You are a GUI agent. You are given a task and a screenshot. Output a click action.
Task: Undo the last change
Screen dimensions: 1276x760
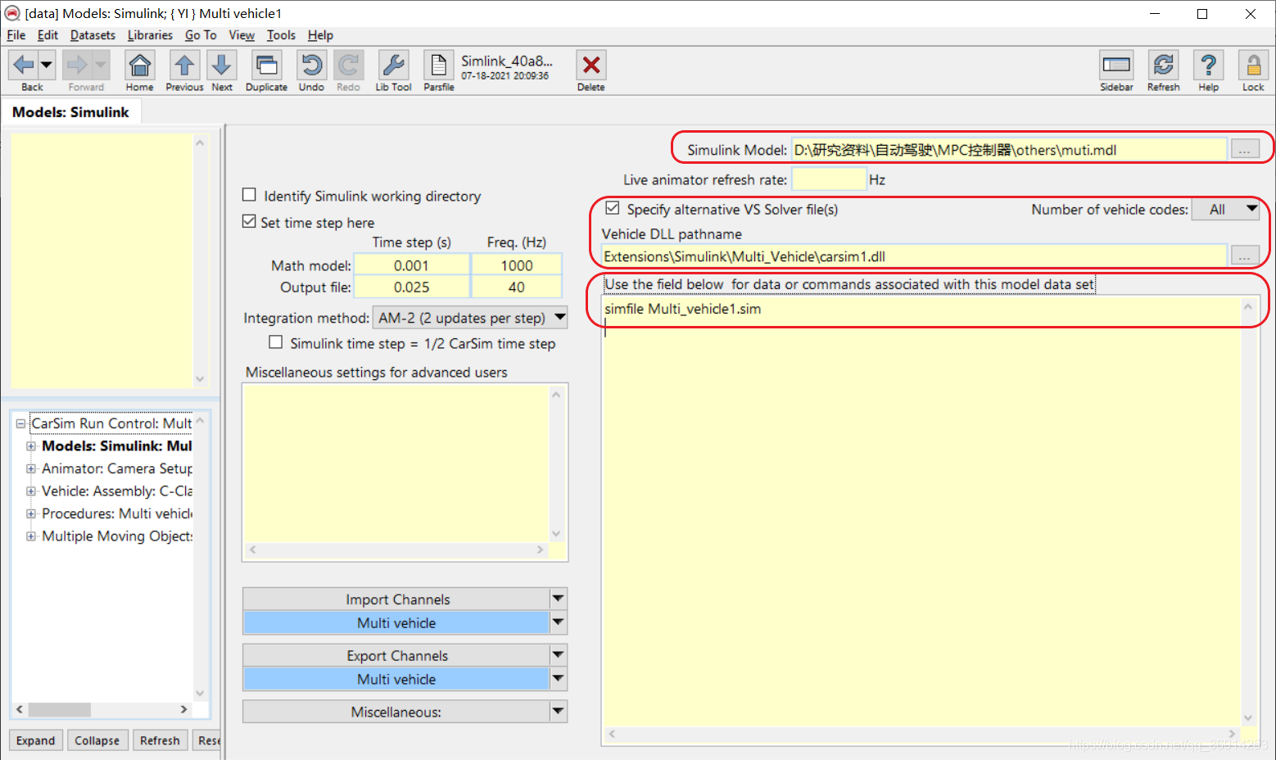tap(311, 65)
